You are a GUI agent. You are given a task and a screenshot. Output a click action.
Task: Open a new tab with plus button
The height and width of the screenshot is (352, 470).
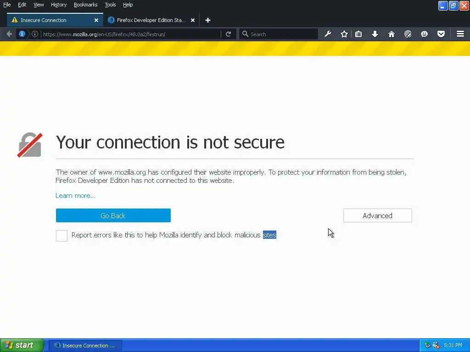coord(208,20)
